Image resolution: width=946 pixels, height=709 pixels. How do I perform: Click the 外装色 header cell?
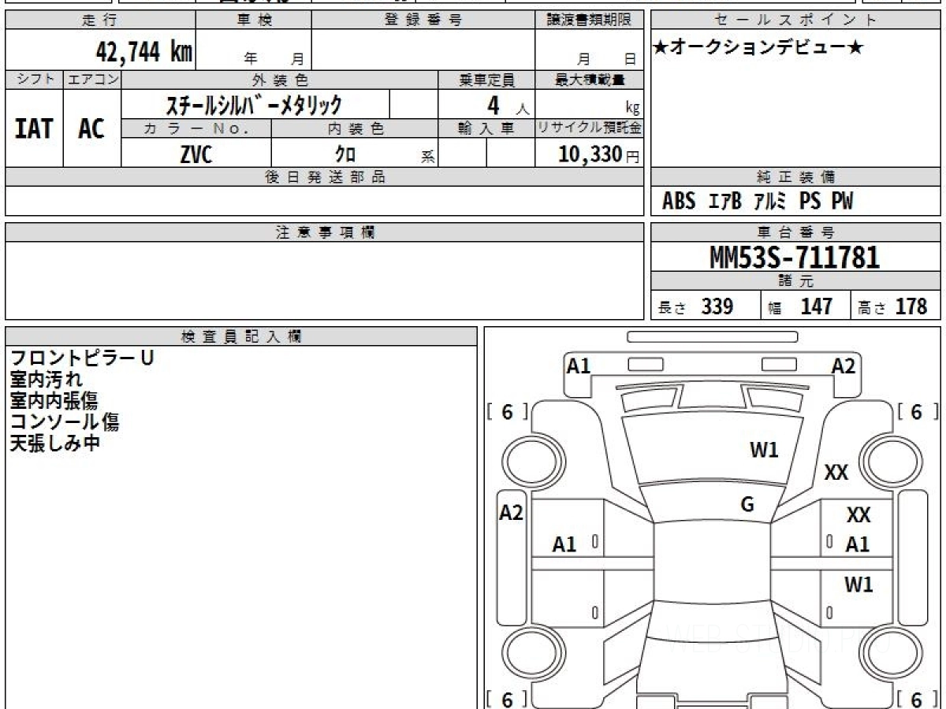[280, 80]
